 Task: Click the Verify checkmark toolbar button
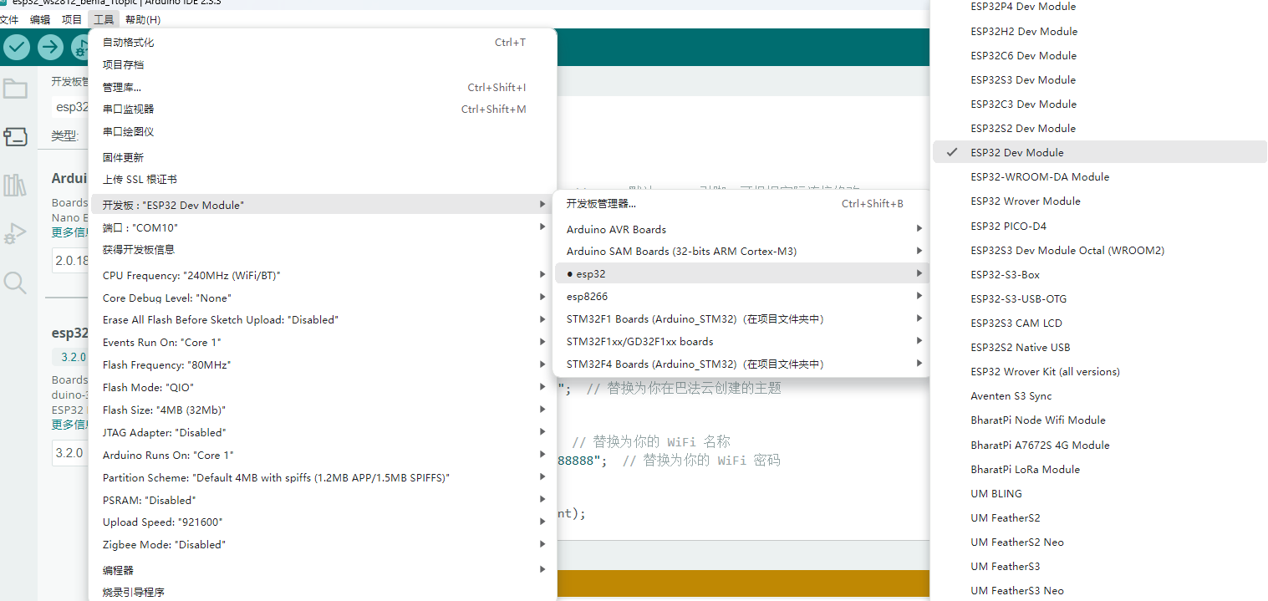pos(16,48)
